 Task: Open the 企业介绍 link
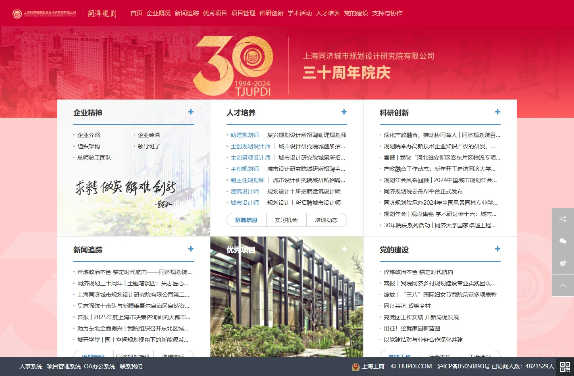88,135
